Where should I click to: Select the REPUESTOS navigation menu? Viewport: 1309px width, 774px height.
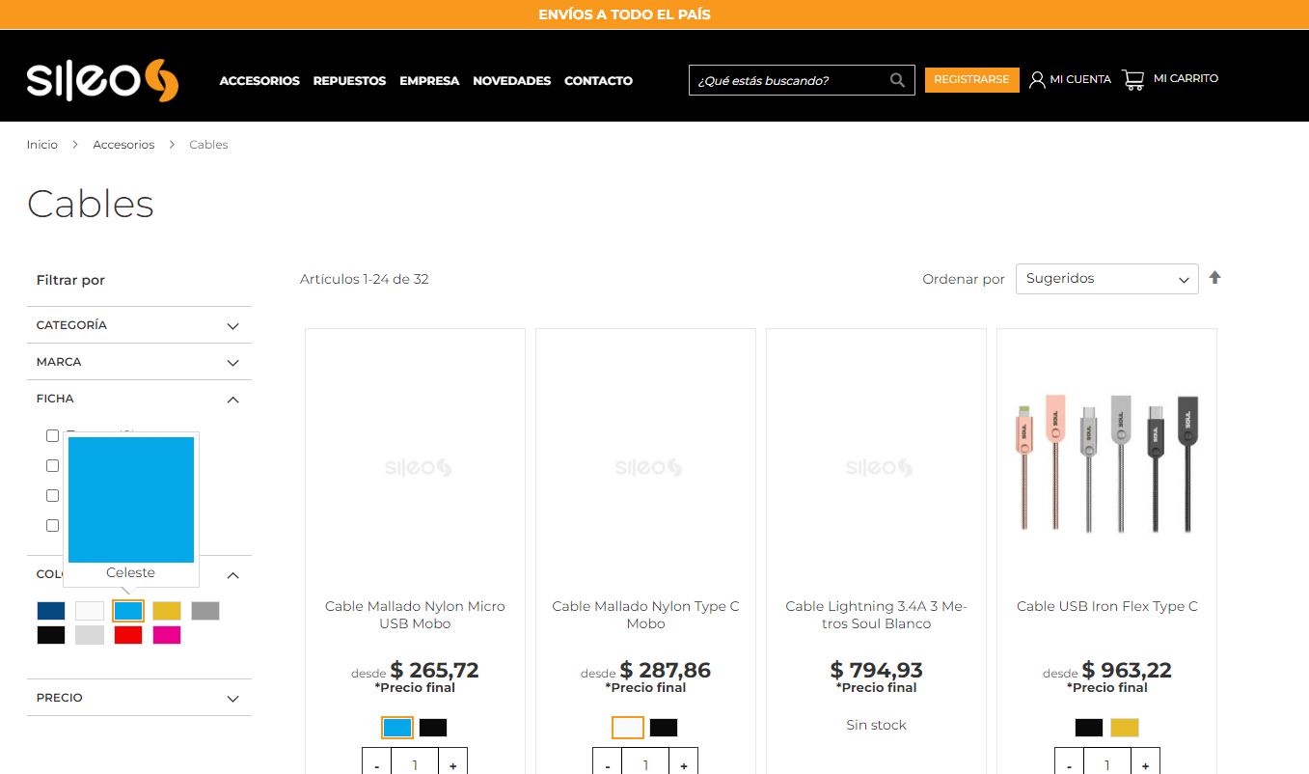tap(349, 81)
